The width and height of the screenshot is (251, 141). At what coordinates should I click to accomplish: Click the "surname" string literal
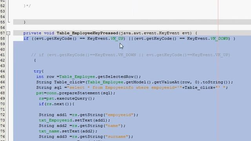pos(117,137)
